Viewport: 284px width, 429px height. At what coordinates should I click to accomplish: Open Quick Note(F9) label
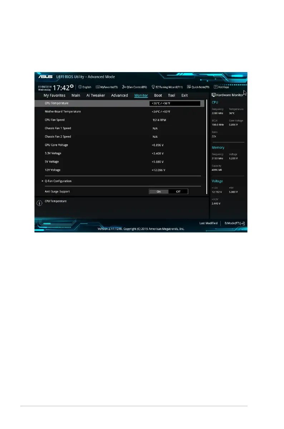pyautogui.click(x=200, y=87)
